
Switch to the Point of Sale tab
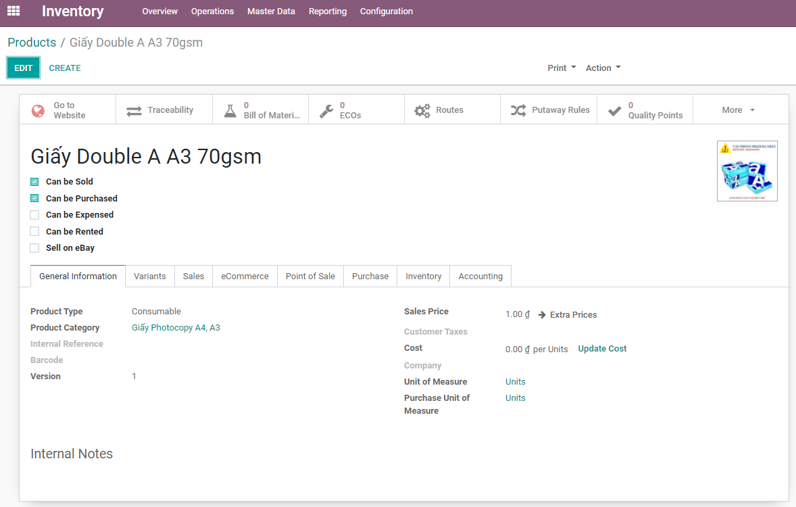point(310,276)
